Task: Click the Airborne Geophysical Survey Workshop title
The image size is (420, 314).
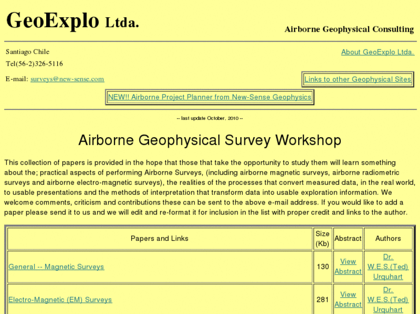Action: coord(210,140)
